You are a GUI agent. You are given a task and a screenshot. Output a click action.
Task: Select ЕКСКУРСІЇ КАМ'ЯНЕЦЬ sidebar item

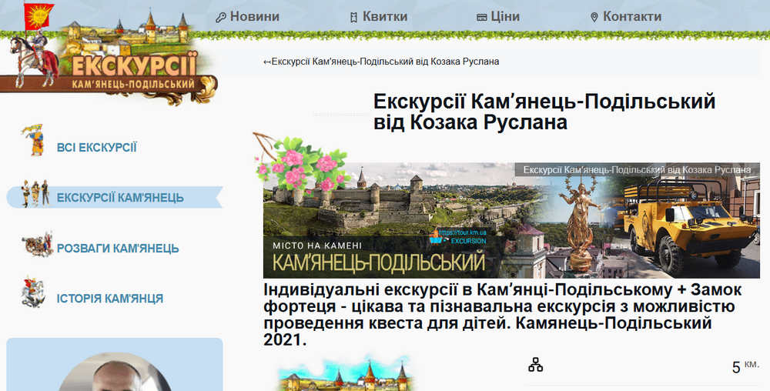(x=120, y=198)
